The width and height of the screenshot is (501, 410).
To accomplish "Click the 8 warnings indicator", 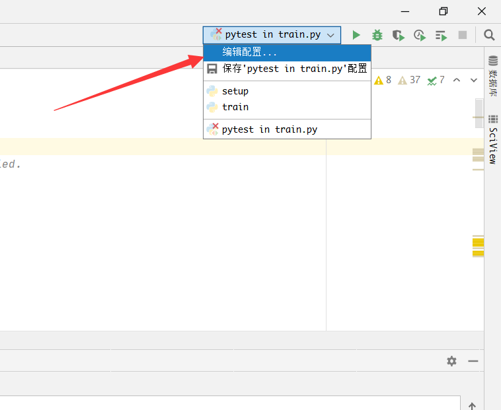I will click(383, 80).
